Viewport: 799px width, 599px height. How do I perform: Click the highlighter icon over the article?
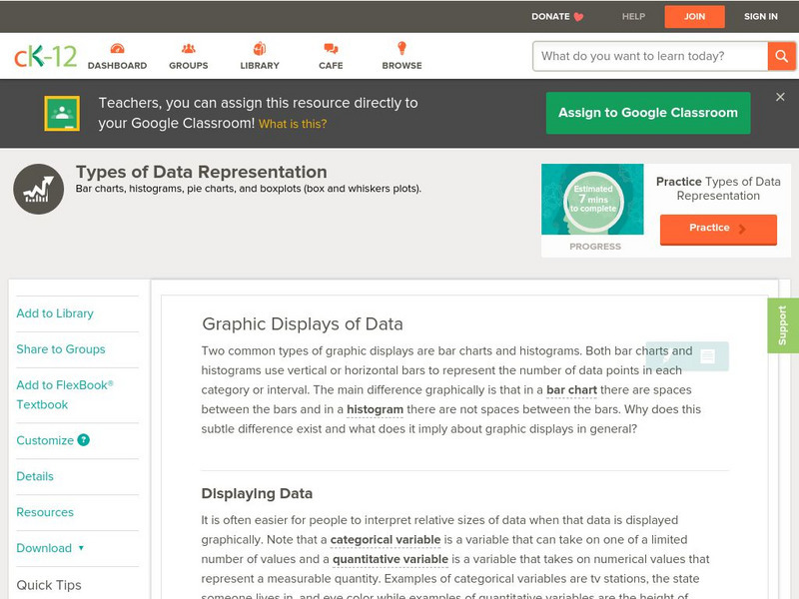[x=666, y=356]
